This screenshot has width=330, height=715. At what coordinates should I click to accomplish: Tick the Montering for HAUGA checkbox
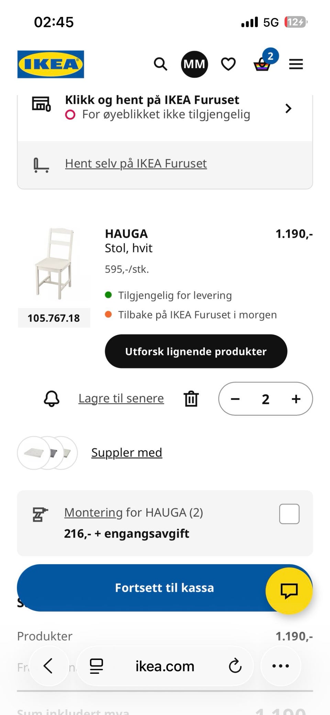pos(289,514)
